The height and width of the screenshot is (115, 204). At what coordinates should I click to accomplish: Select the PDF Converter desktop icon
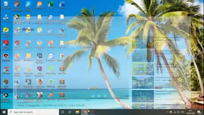pyautogui.click(x=28, y=4)
